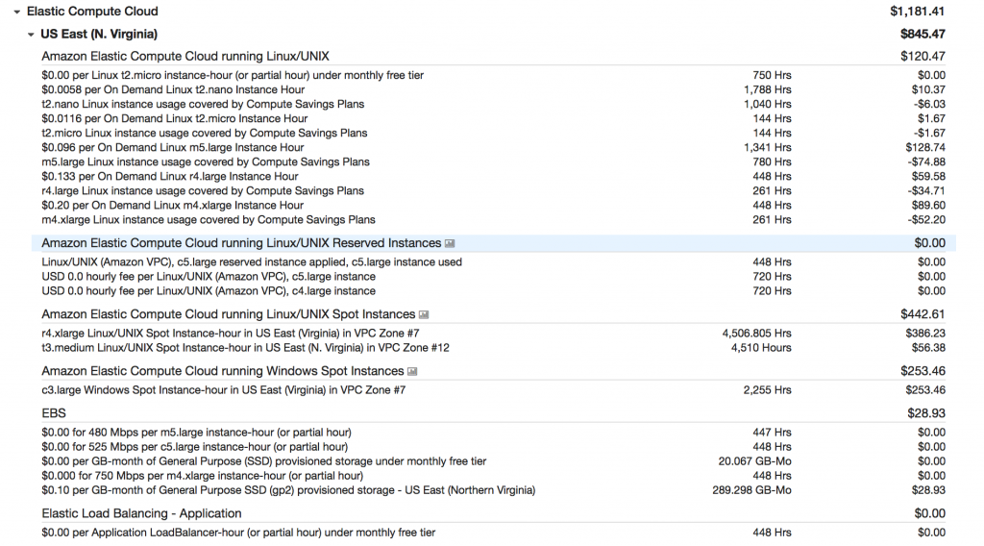984x546 pixels.
Task: Click icon beside Windows Spot Instances heading
Action: pyautogui.click(x=412, y=371)
